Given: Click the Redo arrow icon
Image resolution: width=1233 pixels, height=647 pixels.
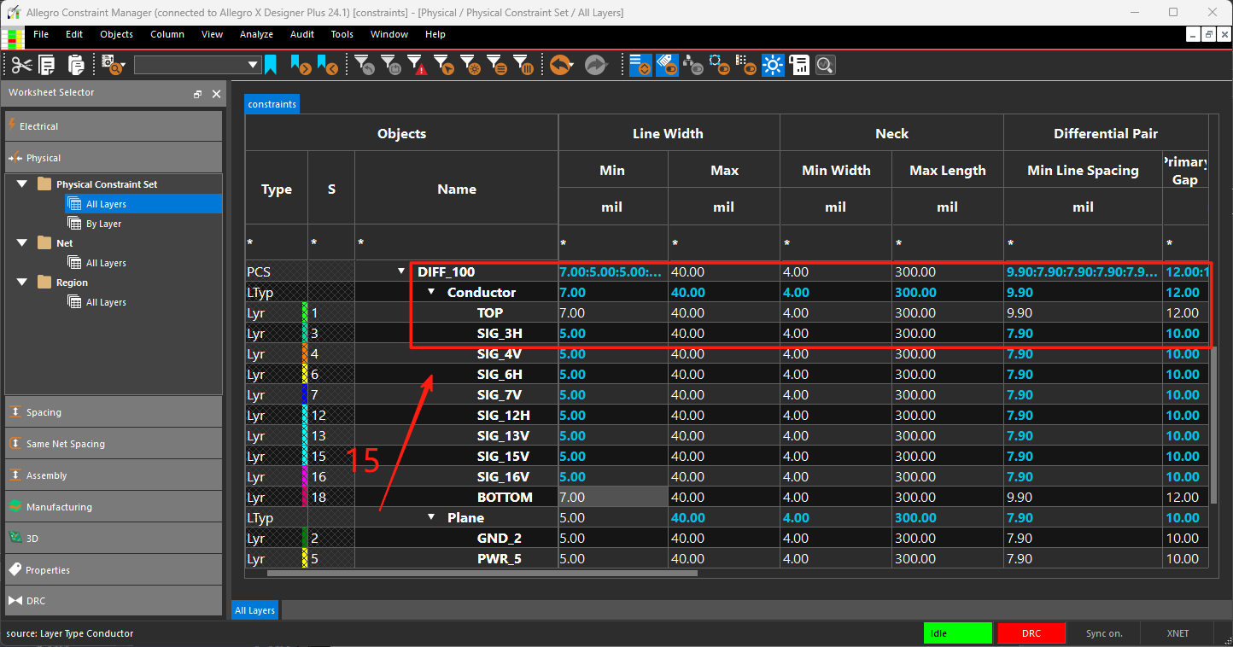Looking at the screenshot, I should point(595,65).
